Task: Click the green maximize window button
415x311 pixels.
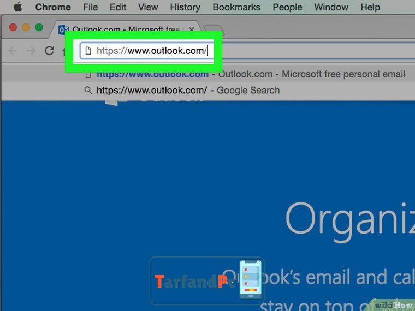Action: pos(39,27)
